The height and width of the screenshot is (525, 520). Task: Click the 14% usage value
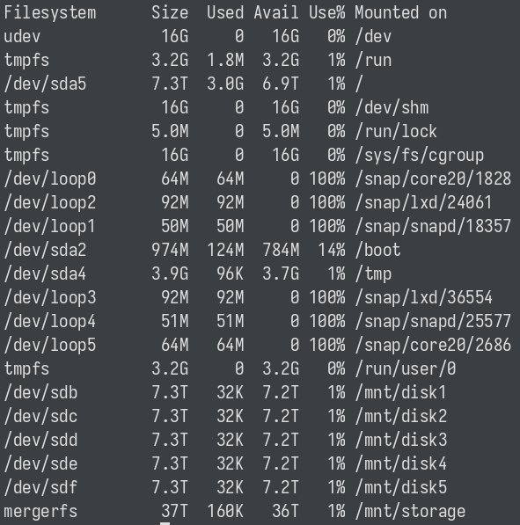[x=332, y=250]
